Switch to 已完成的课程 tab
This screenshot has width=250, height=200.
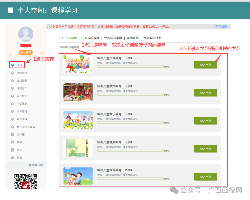pos(91,38)
